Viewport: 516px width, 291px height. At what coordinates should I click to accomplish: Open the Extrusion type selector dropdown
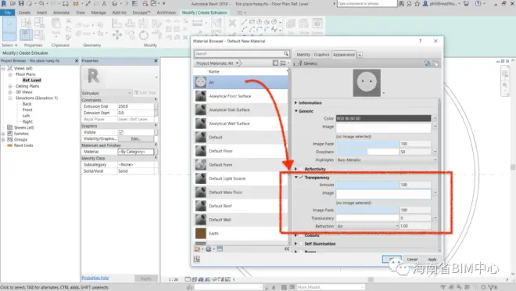[x=106, y=93]
